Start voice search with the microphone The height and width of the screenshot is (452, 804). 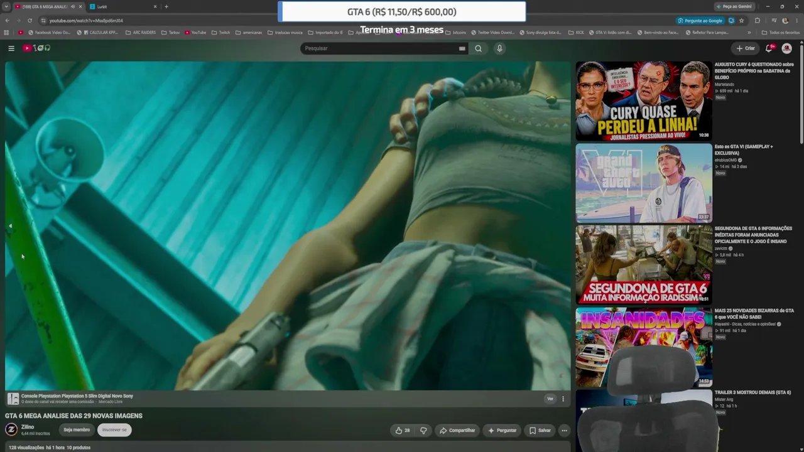tap(499, 48)
